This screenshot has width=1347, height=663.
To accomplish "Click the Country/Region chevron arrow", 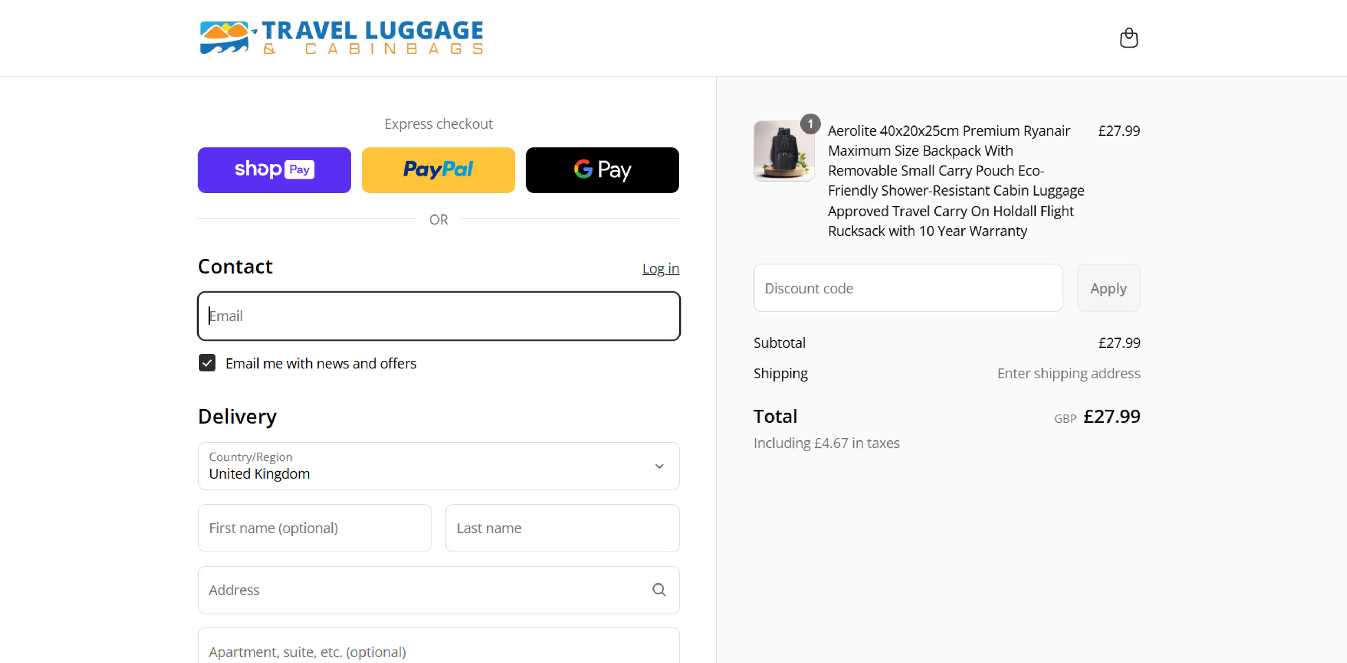I will tap(659, 466).
